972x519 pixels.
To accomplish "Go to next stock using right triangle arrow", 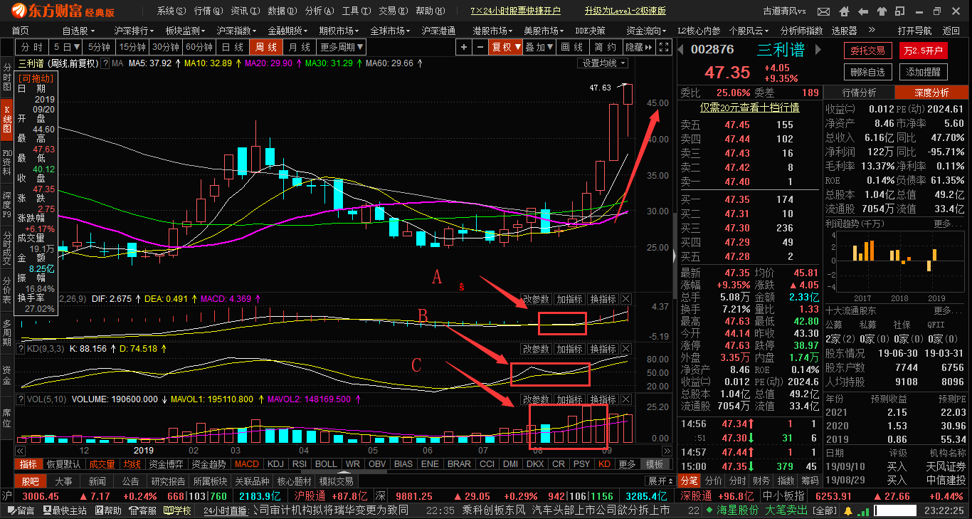I will coord(817,49).
